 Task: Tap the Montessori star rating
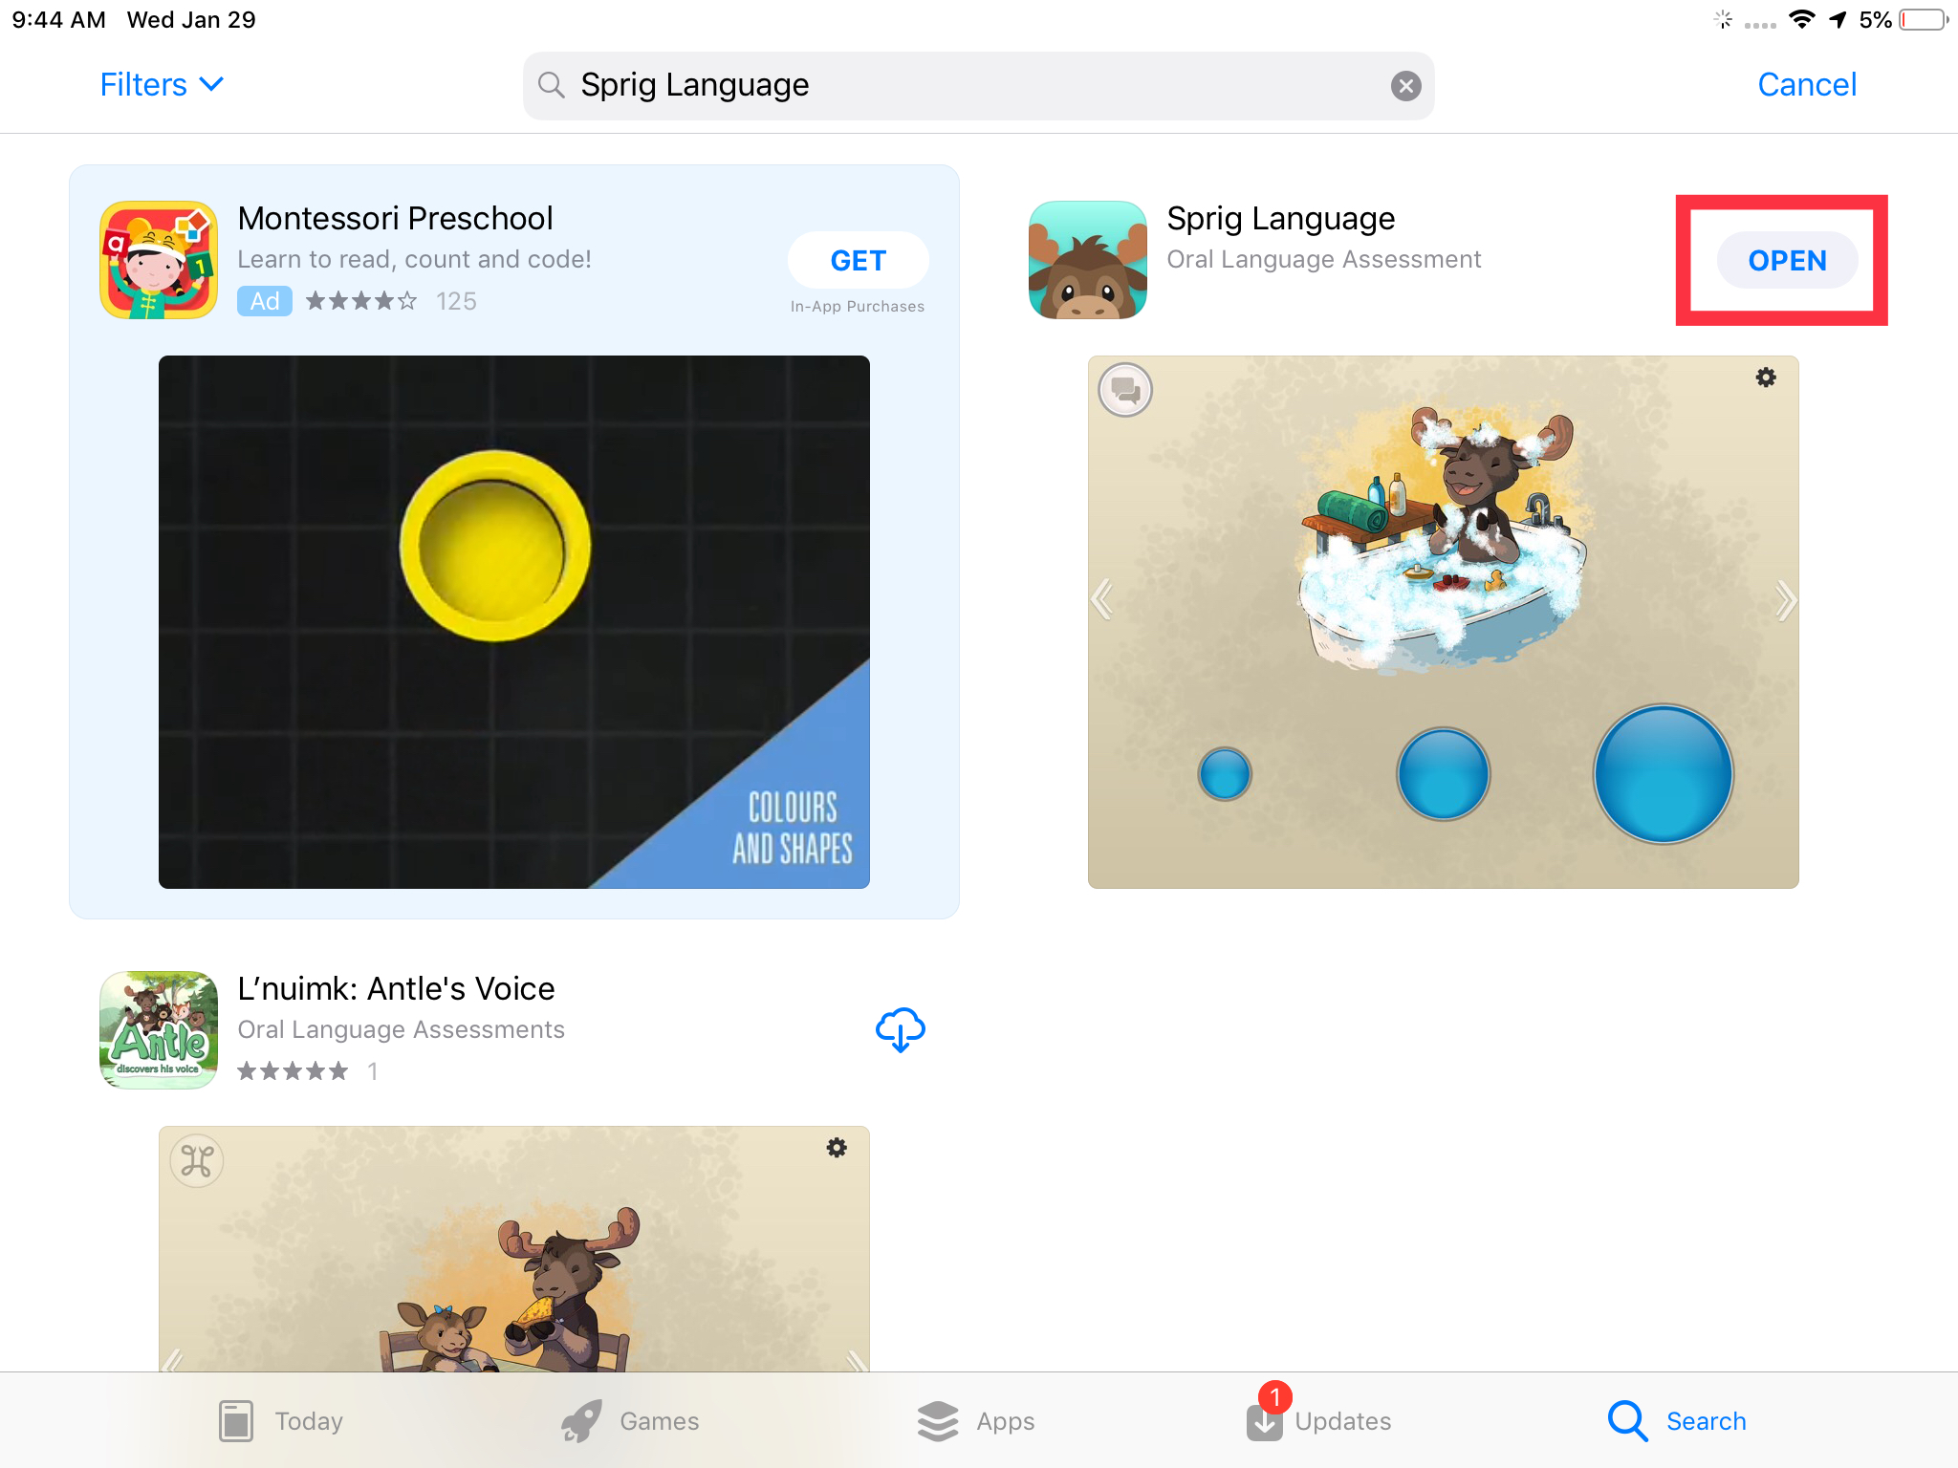click(x=361, y=301)
